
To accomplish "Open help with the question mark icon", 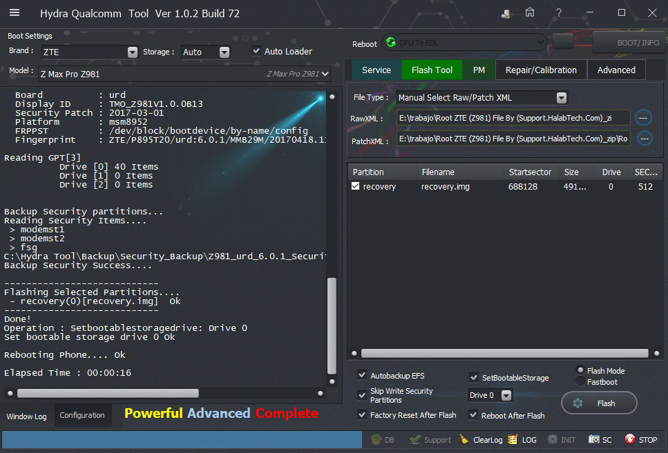I will pyautogui.click(x=559, y=12).
